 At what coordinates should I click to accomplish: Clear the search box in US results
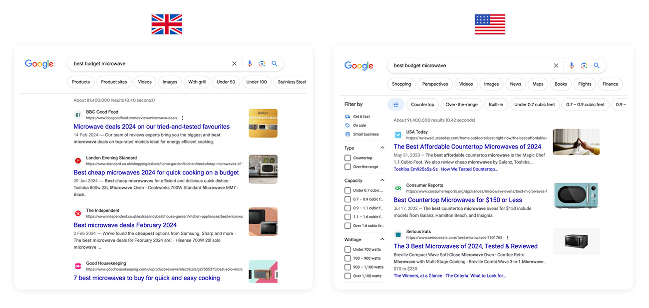click(556, 65)
